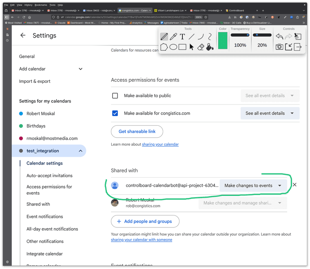Choose the eraser tool

pyautogui.click(x=200, y=47)
